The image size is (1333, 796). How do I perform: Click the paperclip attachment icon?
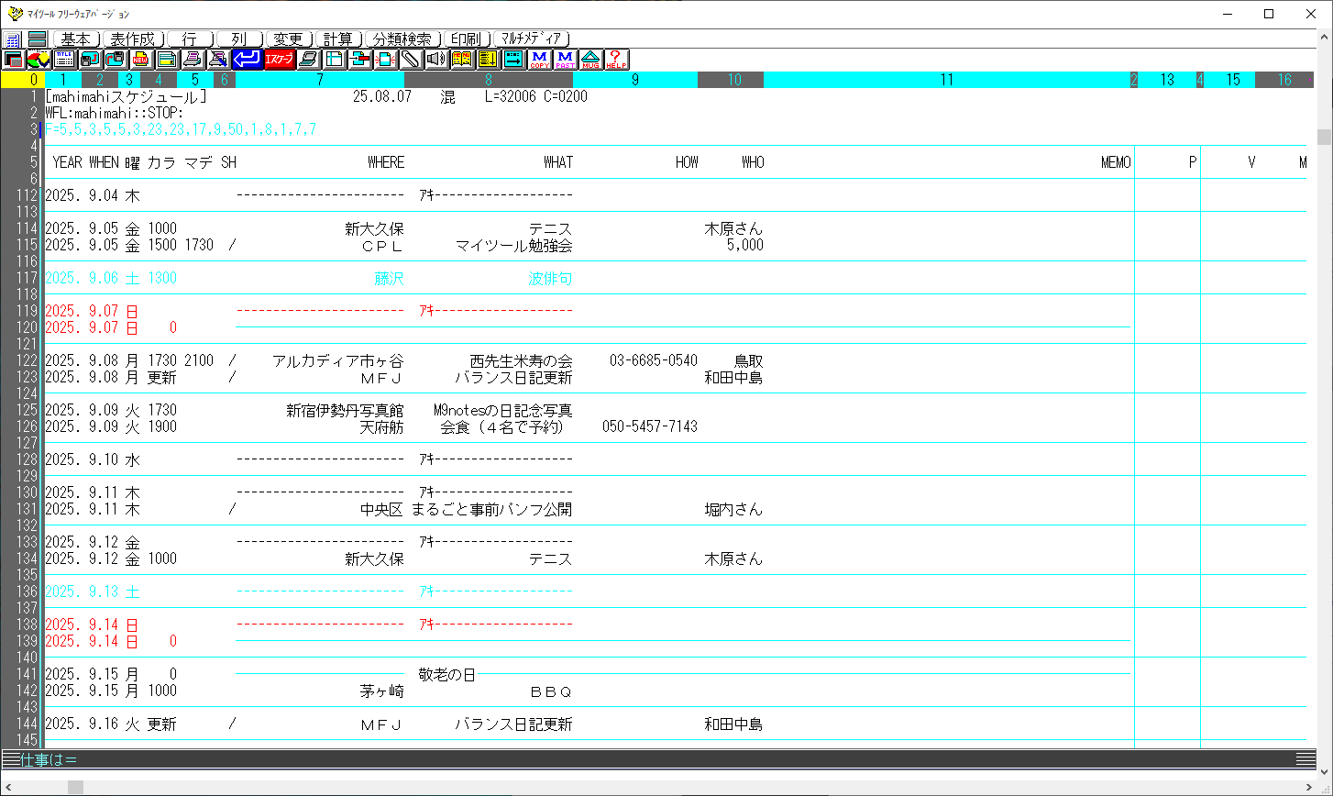[x=410, y=60]
